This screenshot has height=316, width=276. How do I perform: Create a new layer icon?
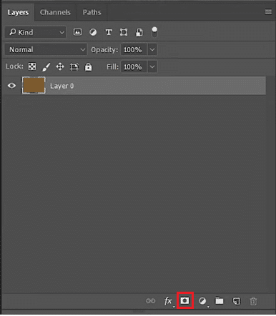tap(237, 301)
